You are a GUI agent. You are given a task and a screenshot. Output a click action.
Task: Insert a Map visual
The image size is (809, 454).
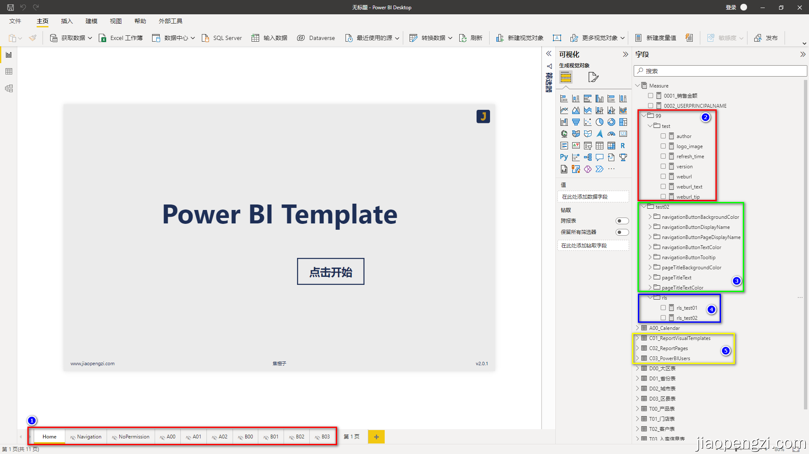[x=564, y=134]
